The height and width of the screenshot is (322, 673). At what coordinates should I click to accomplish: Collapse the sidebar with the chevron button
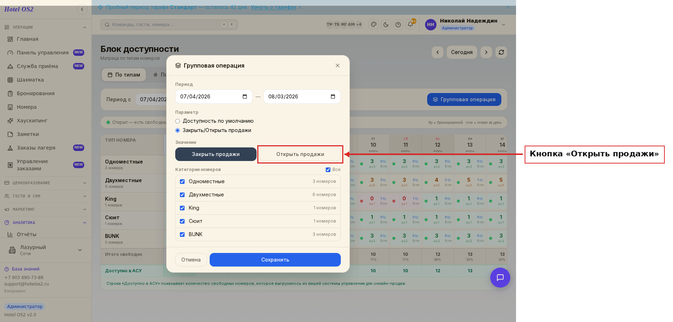click(x=82, y=9)
